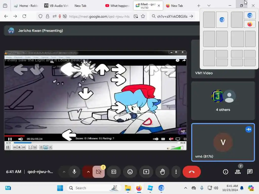This screenshot has width=259, height=194.
Task: Click the Jericho Kwan (Presenting) banner
Action: [102, 31]
